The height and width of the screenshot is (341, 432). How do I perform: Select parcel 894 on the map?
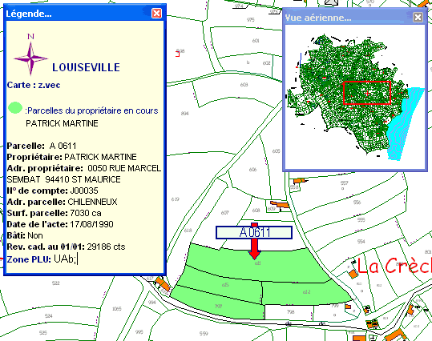185,114
